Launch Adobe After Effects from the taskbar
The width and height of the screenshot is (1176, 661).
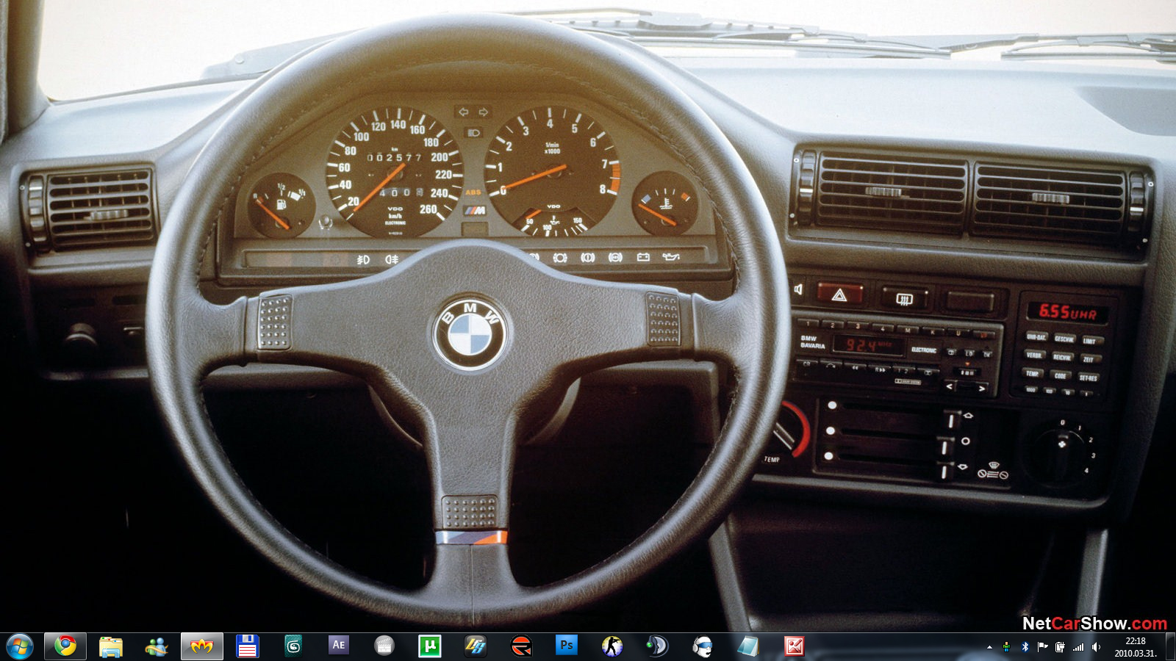pos(339,646)
